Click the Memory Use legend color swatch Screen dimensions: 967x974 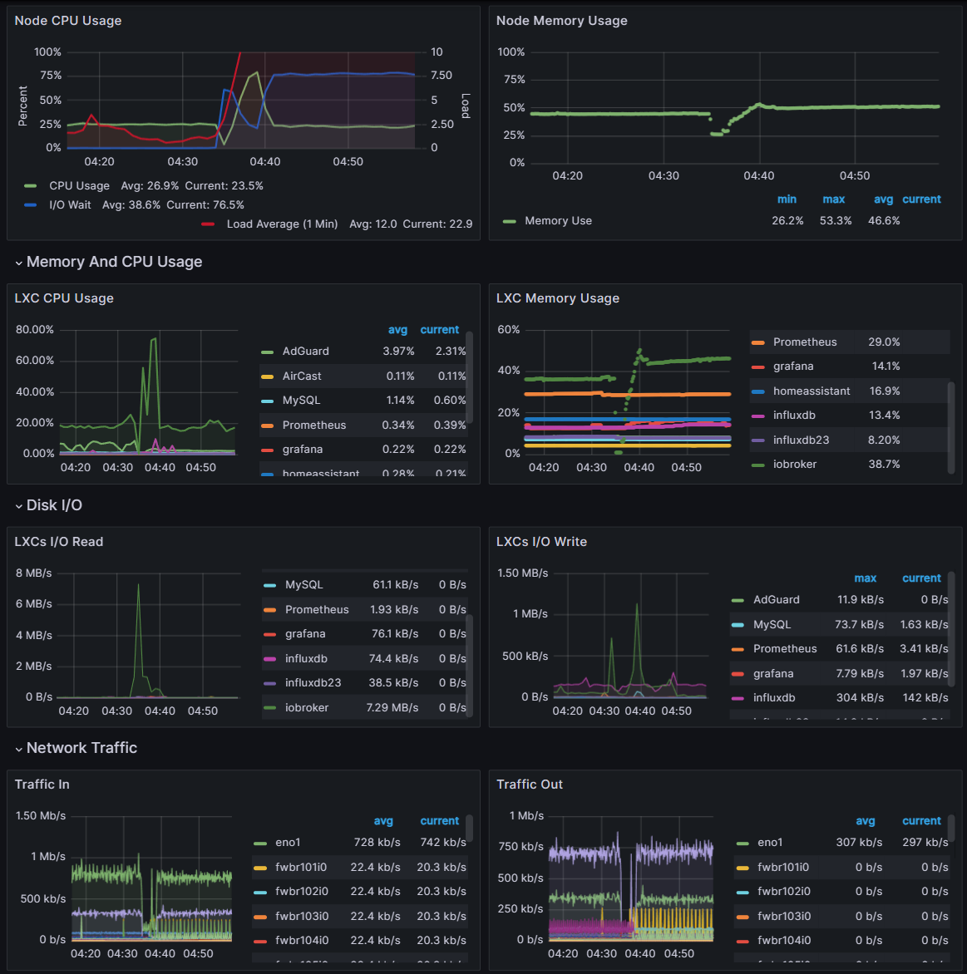(x=510, y=221)
